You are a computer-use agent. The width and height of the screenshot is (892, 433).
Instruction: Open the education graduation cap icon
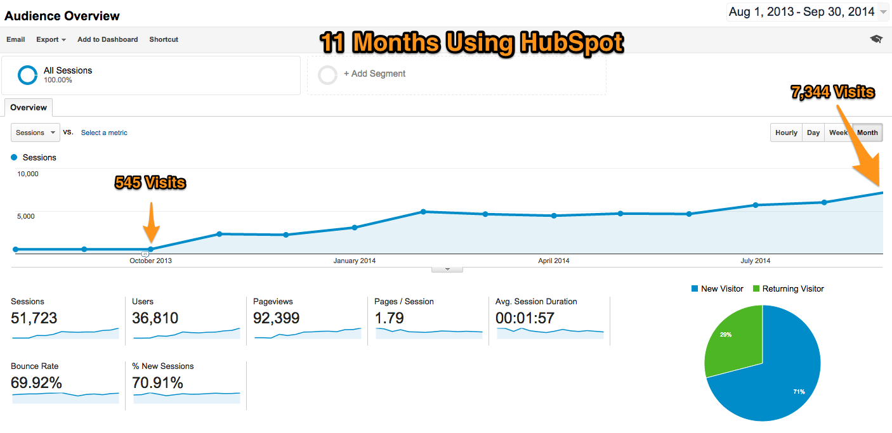coord(876,39)
